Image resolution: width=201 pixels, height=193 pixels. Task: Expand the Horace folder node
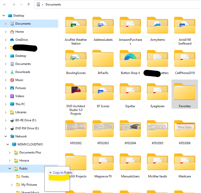10,161
